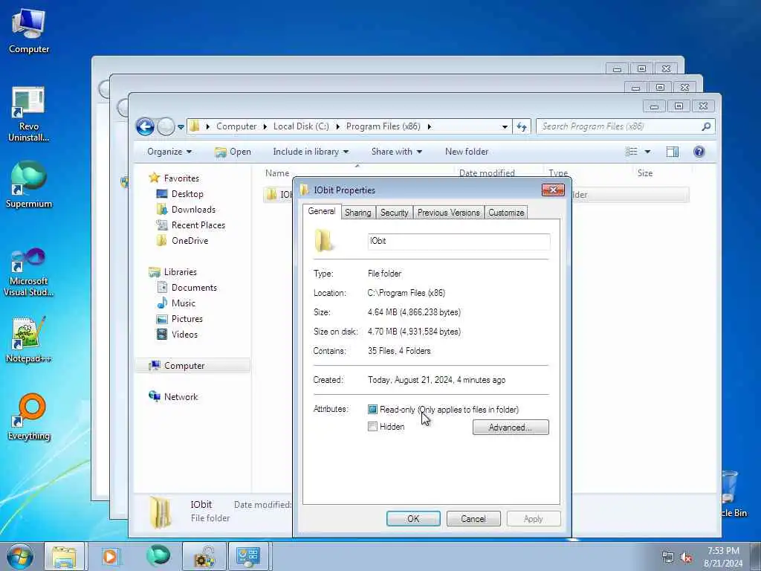Image resolution: width=761 pixels, height=571 pixels.
Task: Switch to the Security tab
Action: (x=394, y=213)
